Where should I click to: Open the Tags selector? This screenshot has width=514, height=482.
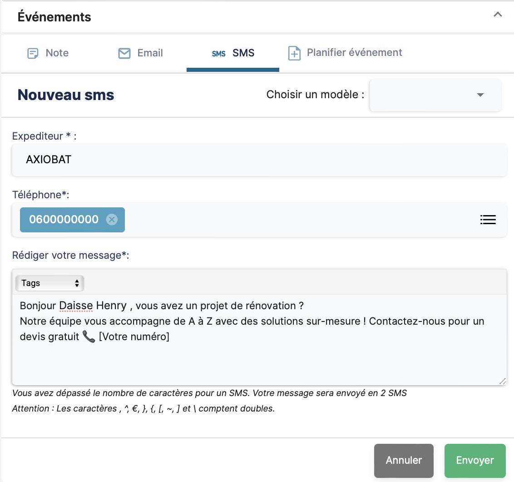point(50,283)
